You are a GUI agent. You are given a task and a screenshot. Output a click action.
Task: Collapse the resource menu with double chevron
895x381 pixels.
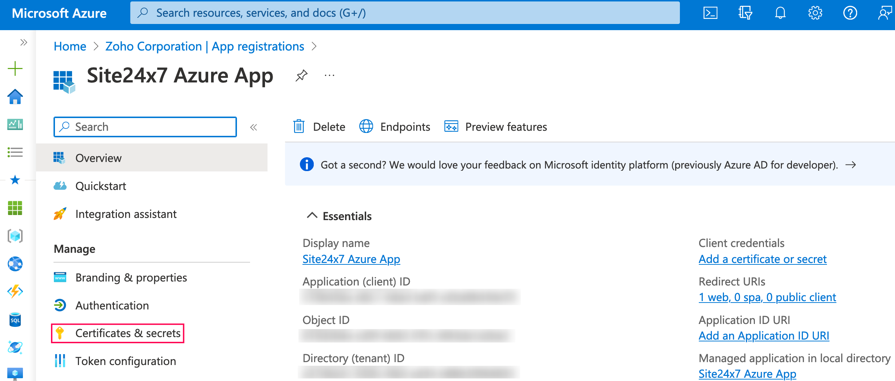coord(254,127)
